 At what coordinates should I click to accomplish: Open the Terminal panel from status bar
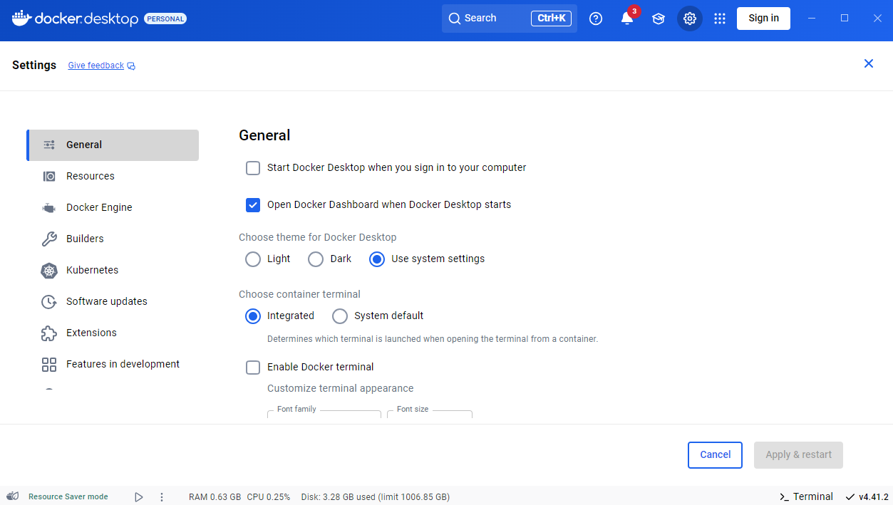[806, 496]
